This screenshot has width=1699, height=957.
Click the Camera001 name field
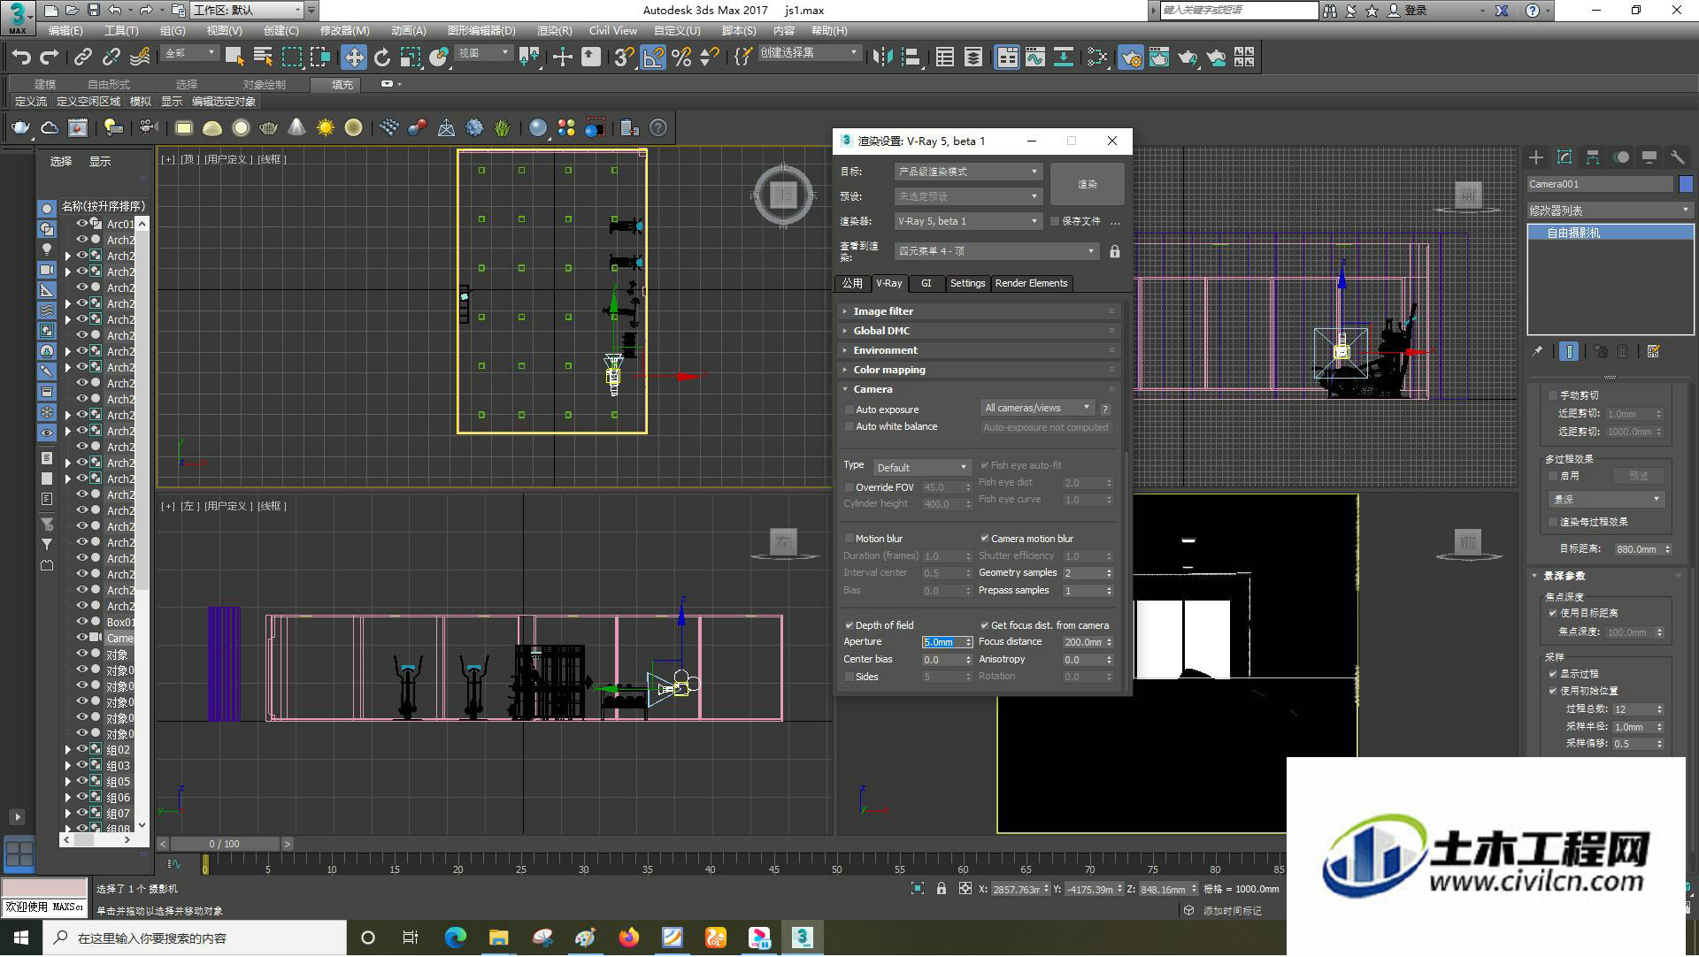tap(1600, 184)
